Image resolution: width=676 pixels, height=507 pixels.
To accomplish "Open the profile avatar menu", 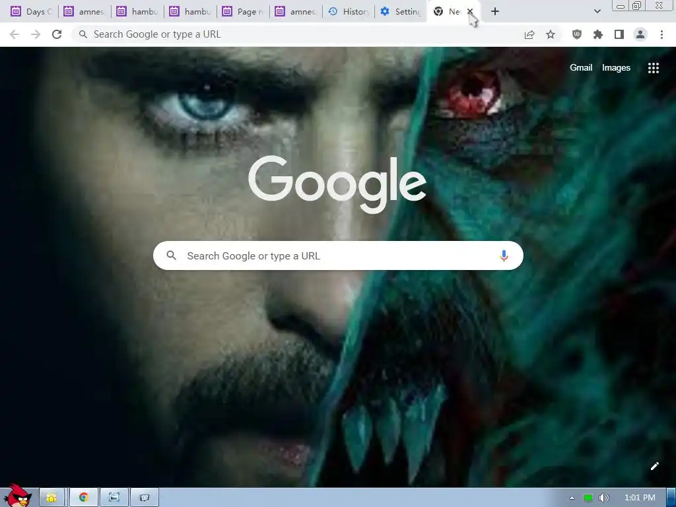I will (x=640, y=34).
